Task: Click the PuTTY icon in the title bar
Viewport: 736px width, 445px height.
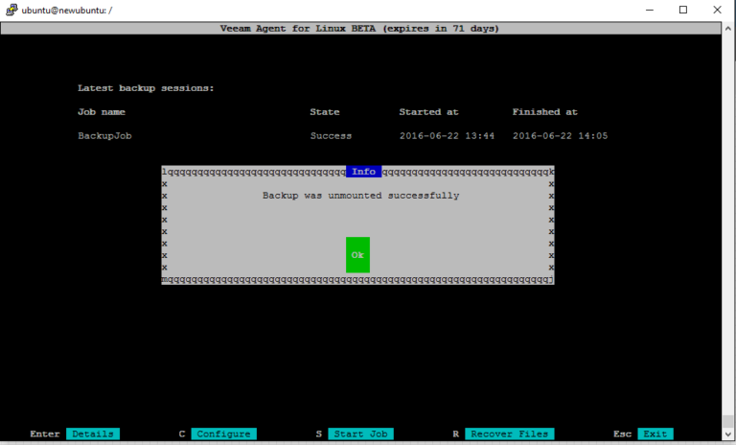Action: coord(11,10)
